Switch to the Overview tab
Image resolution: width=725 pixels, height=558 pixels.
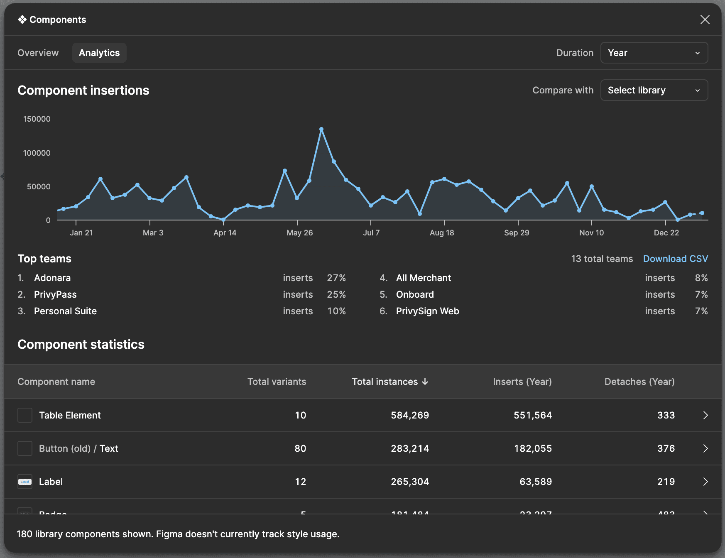click(38, 53)
